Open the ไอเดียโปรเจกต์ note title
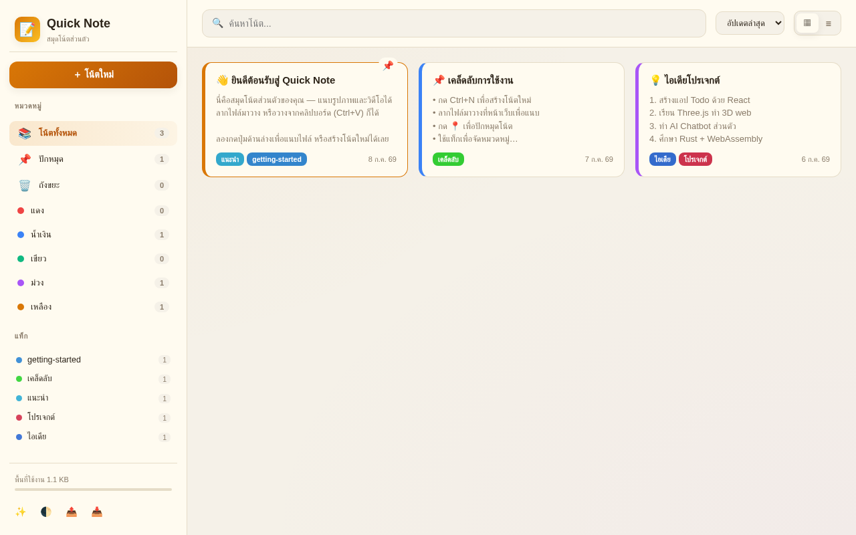856x535 pixels. (x=685, y=80)
